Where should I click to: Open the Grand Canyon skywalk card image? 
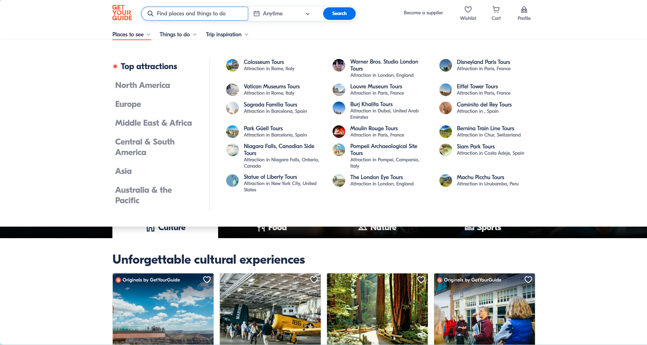[163, 309]
